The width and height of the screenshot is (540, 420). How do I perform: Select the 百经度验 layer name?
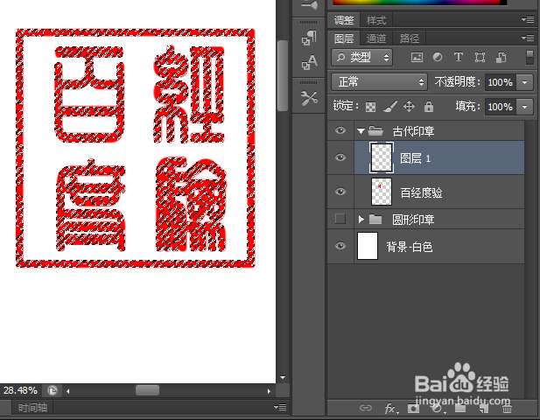pyautogui.click(x=421, y=192)
